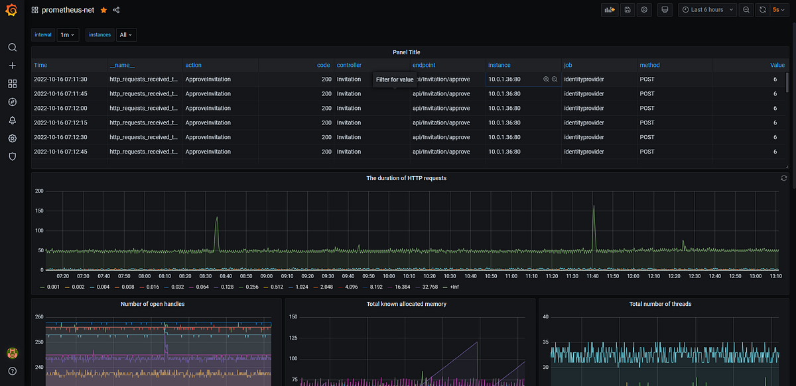The width and height of the screenshot is (796, 386).
Task: Open the Last 6 hours time picker
Action: (x=707, y=10)
